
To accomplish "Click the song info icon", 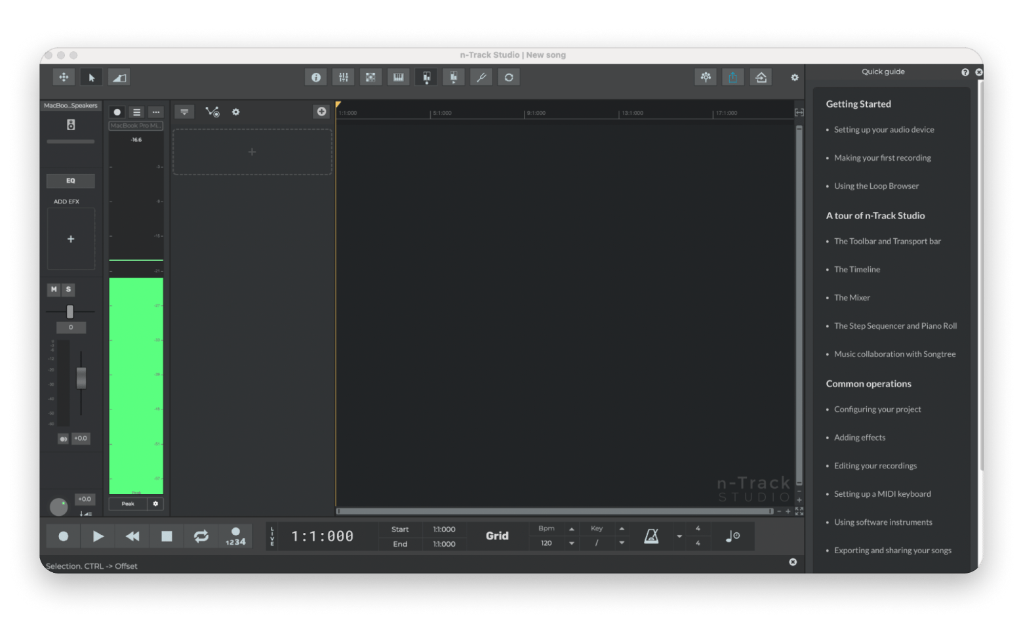I will [316, 77].
